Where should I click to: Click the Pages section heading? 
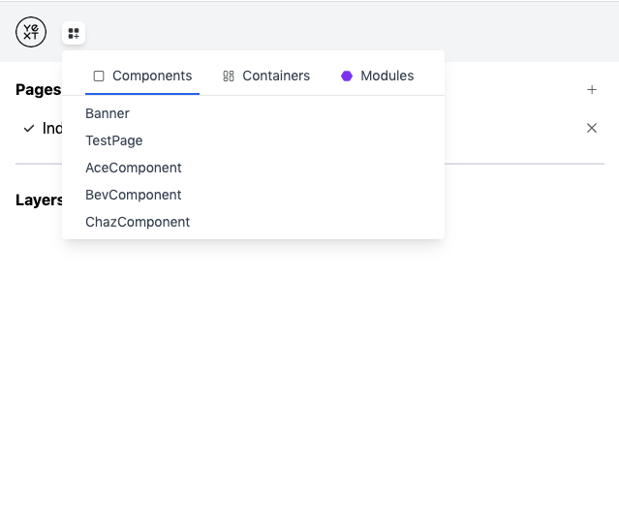click(x=38, y=90)
